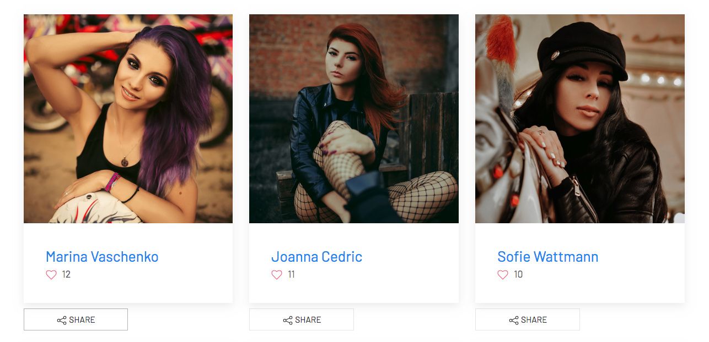
Task: Click the share network icon below Joanna's card
Action: (288, 320)
